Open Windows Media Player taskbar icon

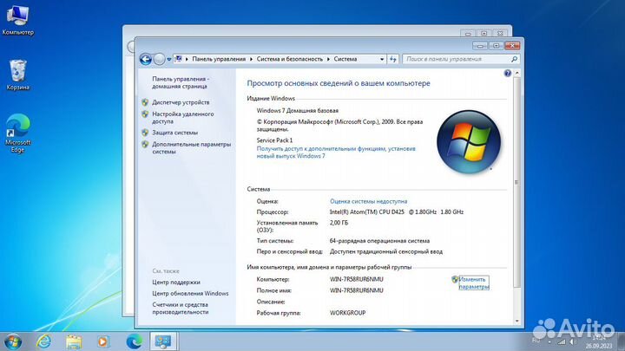[103, 341]
